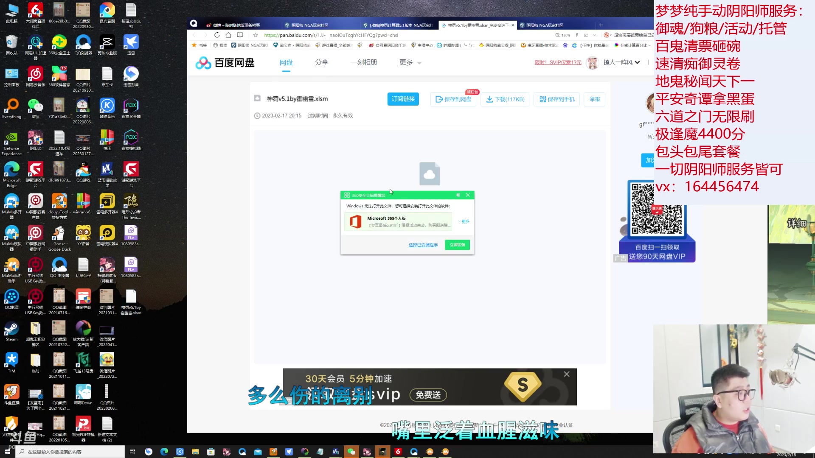Open the YY语音 desktop icon
815x458 pixels.
pyautogui.click(x=83, y=235)
